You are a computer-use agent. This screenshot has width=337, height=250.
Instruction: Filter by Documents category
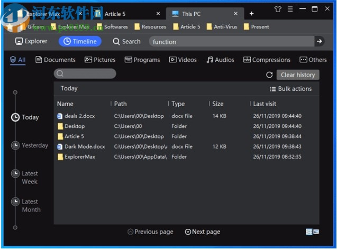(56, 60)
